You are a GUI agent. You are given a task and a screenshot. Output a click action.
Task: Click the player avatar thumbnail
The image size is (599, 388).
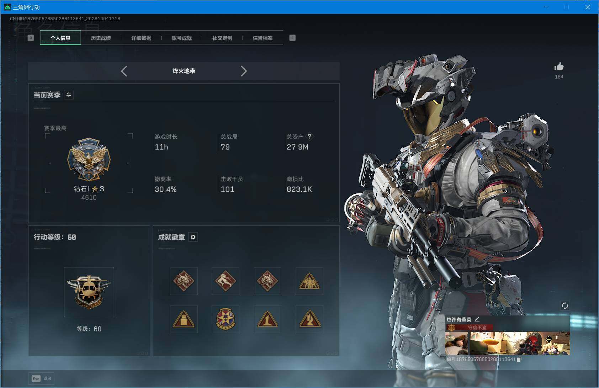coord(457,343)
